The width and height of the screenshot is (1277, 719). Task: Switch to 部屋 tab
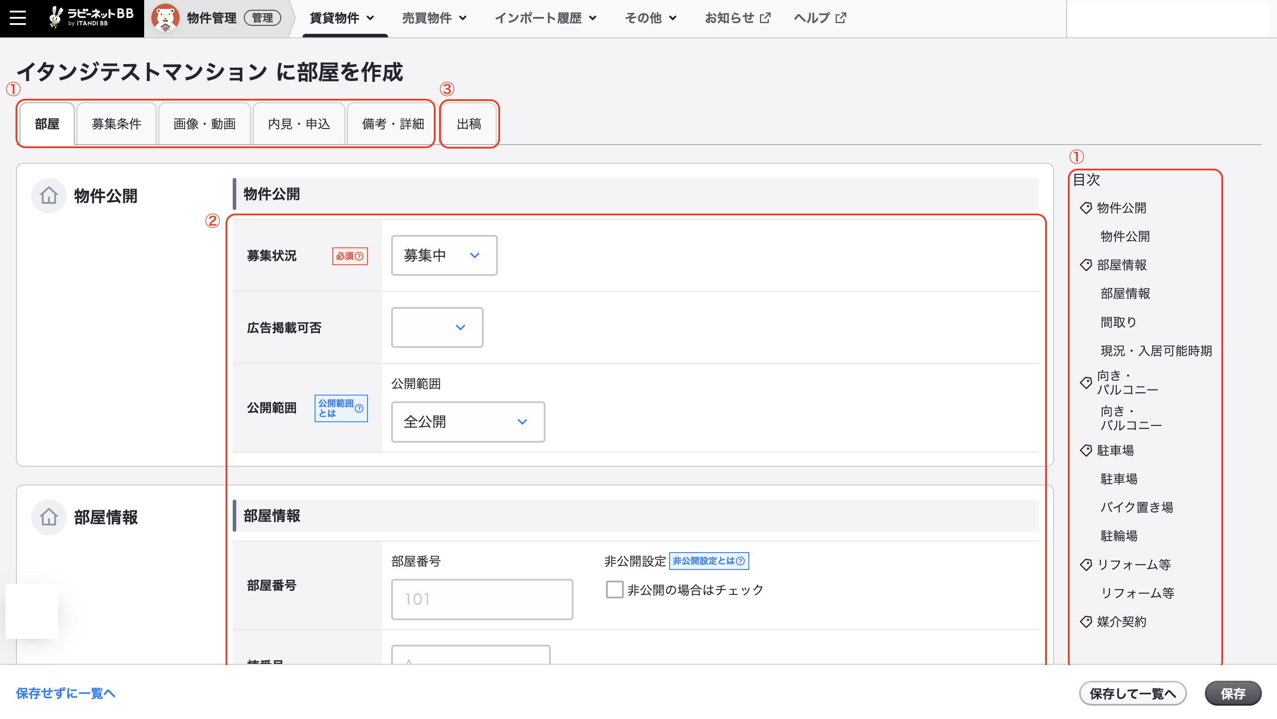[x=47, y=124]
